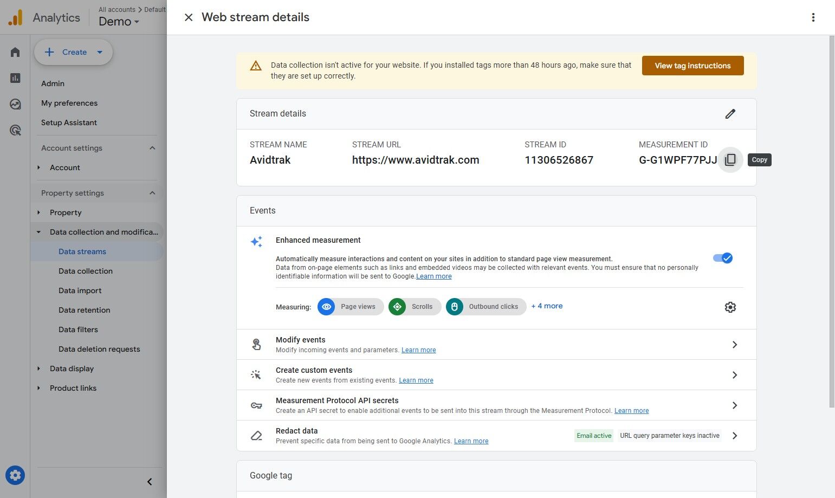
Task: Show four more measuring events
Action: (547, 306)
